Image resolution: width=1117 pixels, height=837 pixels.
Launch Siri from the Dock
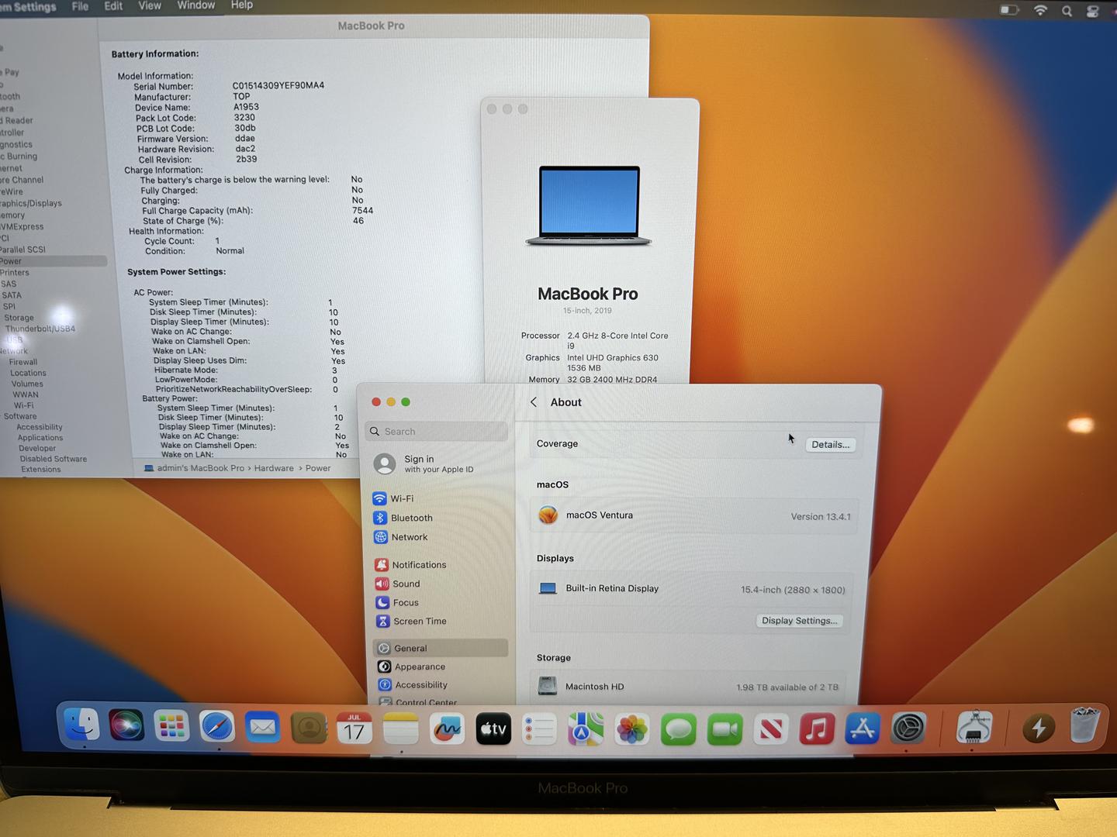pyautogui.click(x=126, y=726)
